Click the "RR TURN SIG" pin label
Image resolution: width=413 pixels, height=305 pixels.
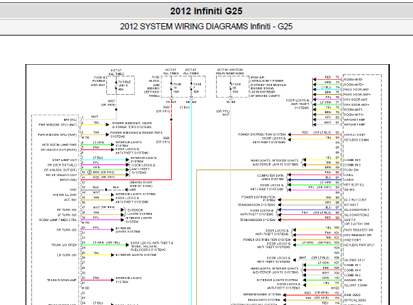pos(67,230)
